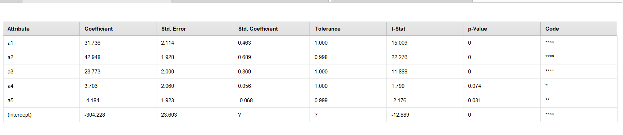The height and width of the screenshot is (135, 623).
Task: Select the a3 attribute row
Action: click(310, 72)
